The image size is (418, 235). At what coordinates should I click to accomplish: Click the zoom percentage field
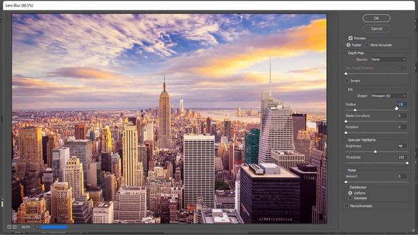pyautogui.click(x=26, y=227)
